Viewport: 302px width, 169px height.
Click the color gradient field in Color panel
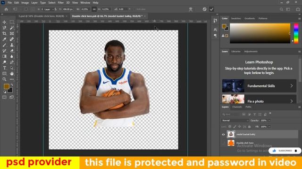pos(260,33)
